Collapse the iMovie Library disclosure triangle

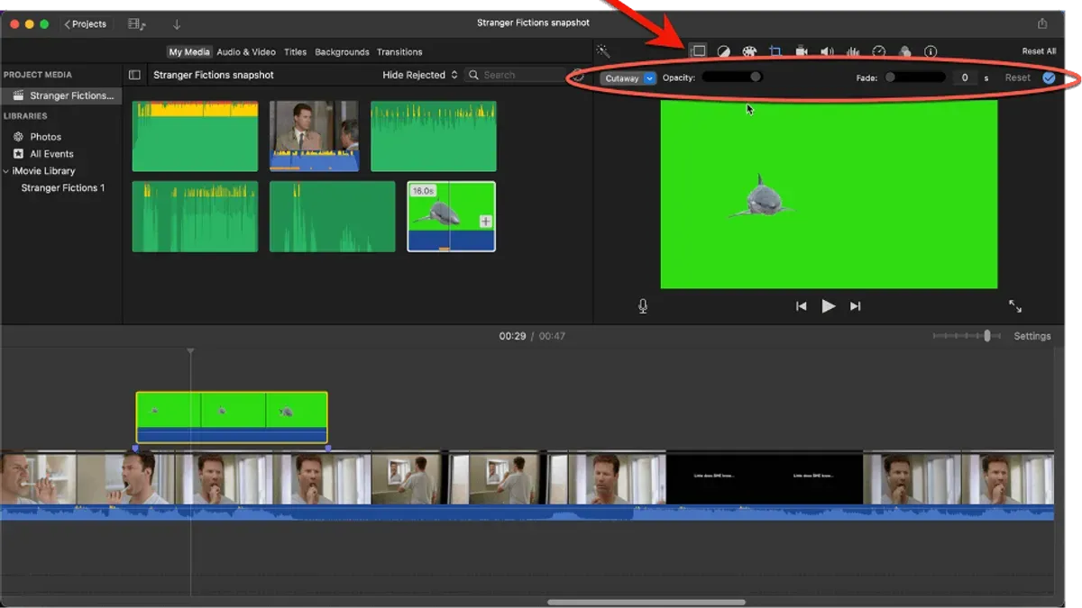point(6,171)
